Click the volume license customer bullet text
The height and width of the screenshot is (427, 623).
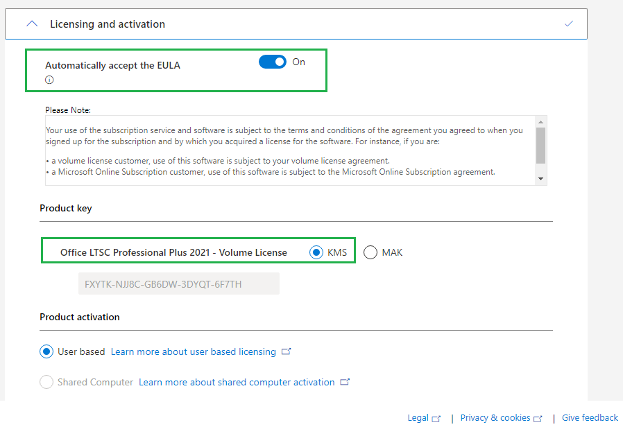point(218,161)
